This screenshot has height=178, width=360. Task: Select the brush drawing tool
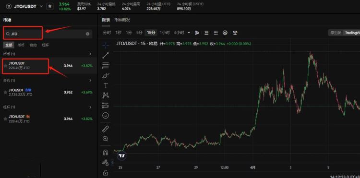[x=106, y=75]
